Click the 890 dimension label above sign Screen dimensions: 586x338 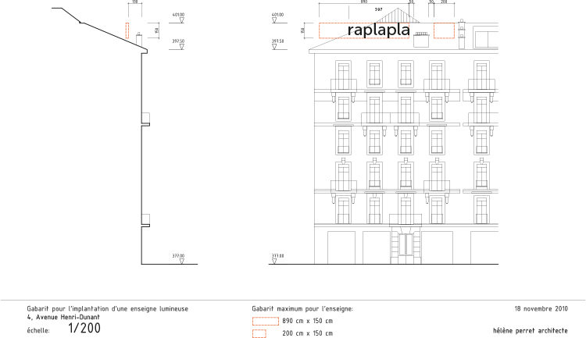(x=364, y=2)
